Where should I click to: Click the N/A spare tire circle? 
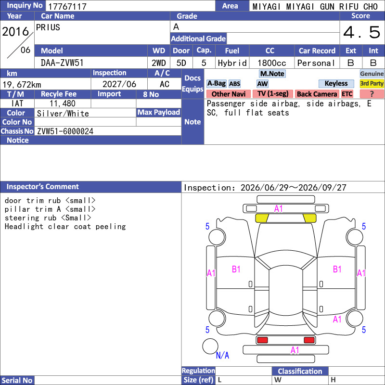click(210, 346)
